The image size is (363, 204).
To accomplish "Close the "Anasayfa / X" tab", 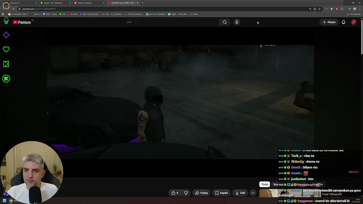I will pyautogui.click(x=36, y=3).
